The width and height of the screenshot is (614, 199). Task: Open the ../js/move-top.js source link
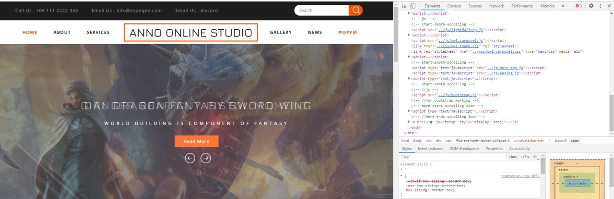tap(506, 68)
